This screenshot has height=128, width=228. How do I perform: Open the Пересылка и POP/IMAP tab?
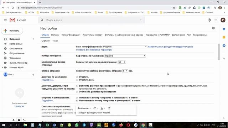click(x=157, y=35)
